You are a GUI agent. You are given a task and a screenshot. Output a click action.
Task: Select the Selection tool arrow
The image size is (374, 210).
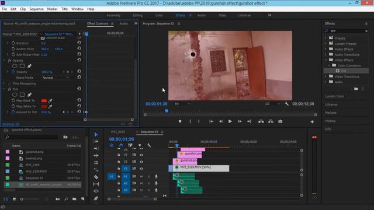[x=96, y=135]
